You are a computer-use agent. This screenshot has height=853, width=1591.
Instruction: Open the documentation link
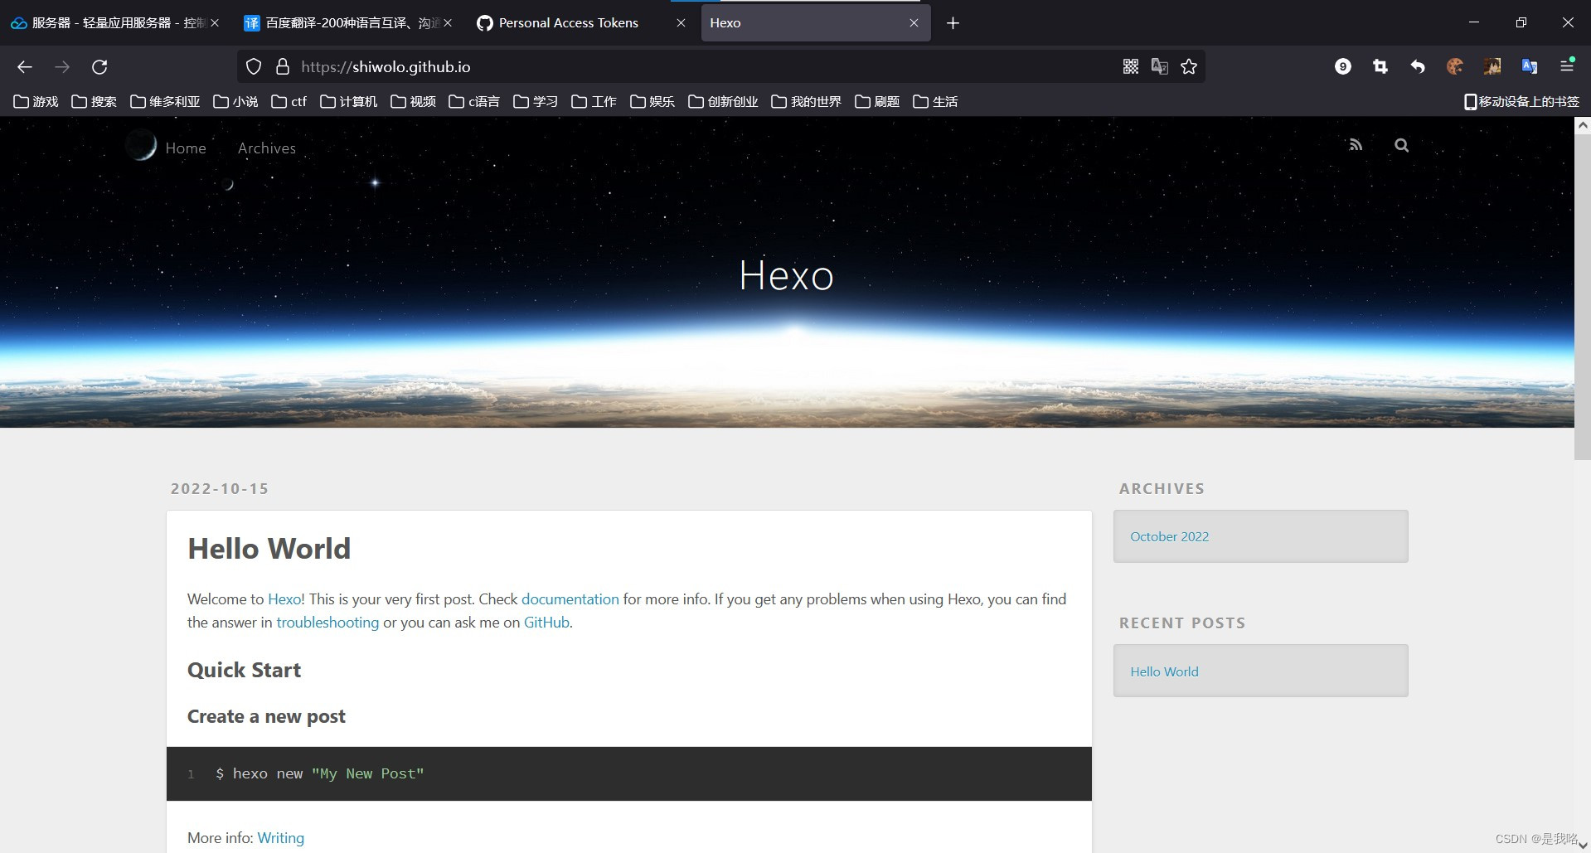(x=570, y=599)
